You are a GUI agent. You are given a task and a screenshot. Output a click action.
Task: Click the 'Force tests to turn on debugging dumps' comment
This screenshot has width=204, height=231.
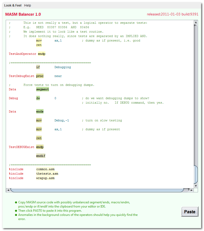[59, 85]
